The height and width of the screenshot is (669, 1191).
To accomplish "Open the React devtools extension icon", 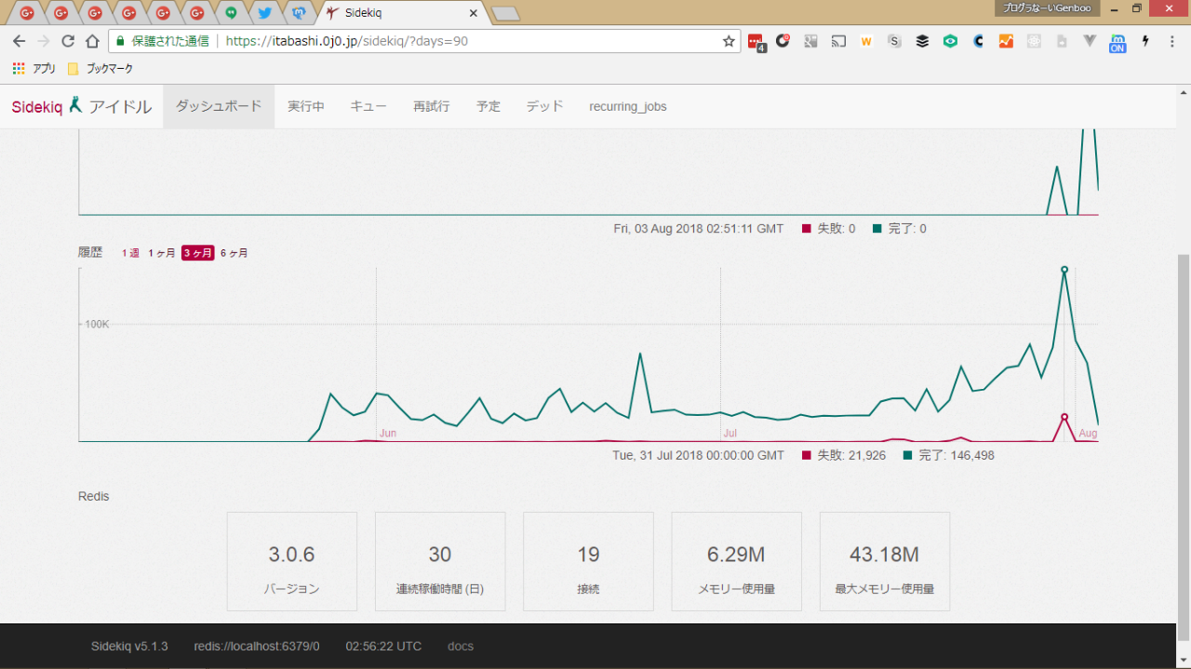I will pyautogui.click(x=1034, y=41).
